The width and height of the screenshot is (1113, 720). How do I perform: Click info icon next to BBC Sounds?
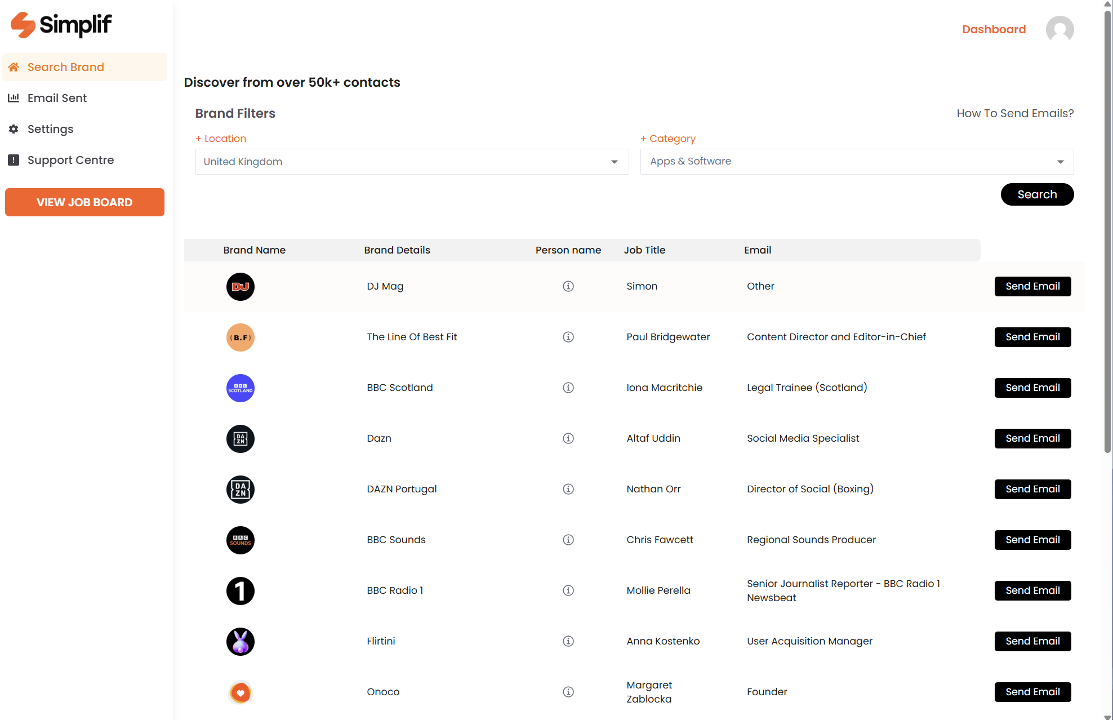[x=568, y=540]
